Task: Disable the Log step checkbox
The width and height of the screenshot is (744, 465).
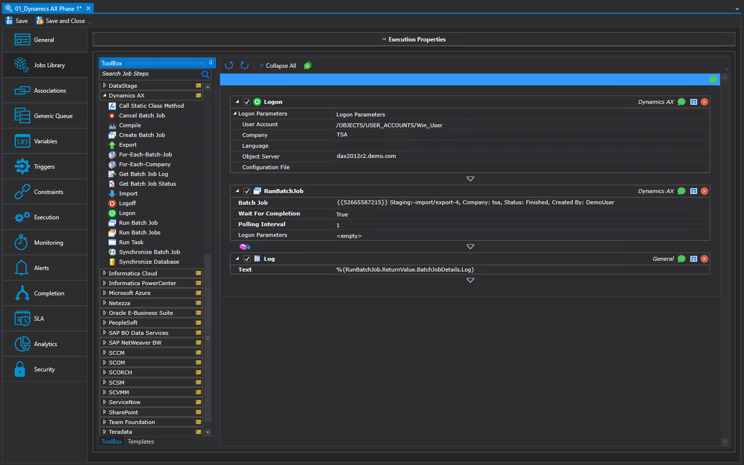Action: 247,259
